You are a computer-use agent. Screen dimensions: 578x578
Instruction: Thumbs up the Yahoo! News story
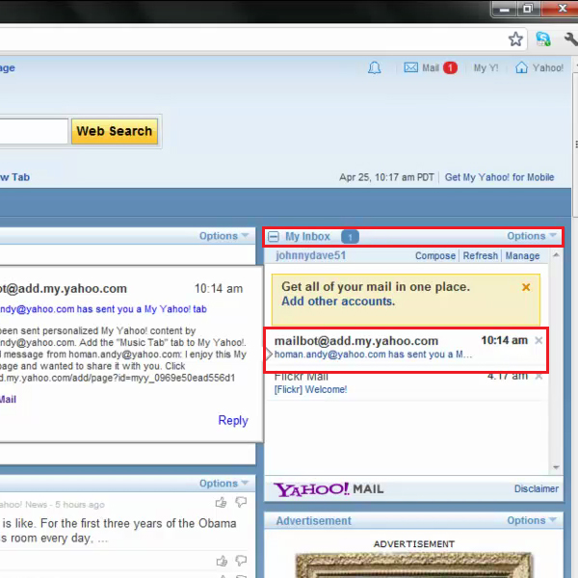[221, 502]
